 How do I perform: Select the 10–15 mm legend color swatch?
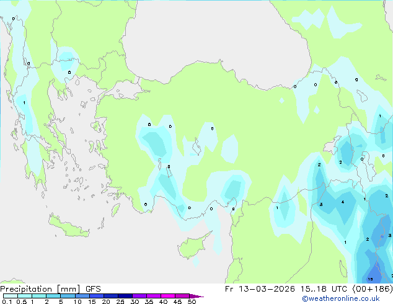click(x=82, y=296)
